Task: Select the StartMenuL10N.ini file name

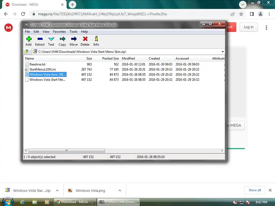Action: (43, 69)
